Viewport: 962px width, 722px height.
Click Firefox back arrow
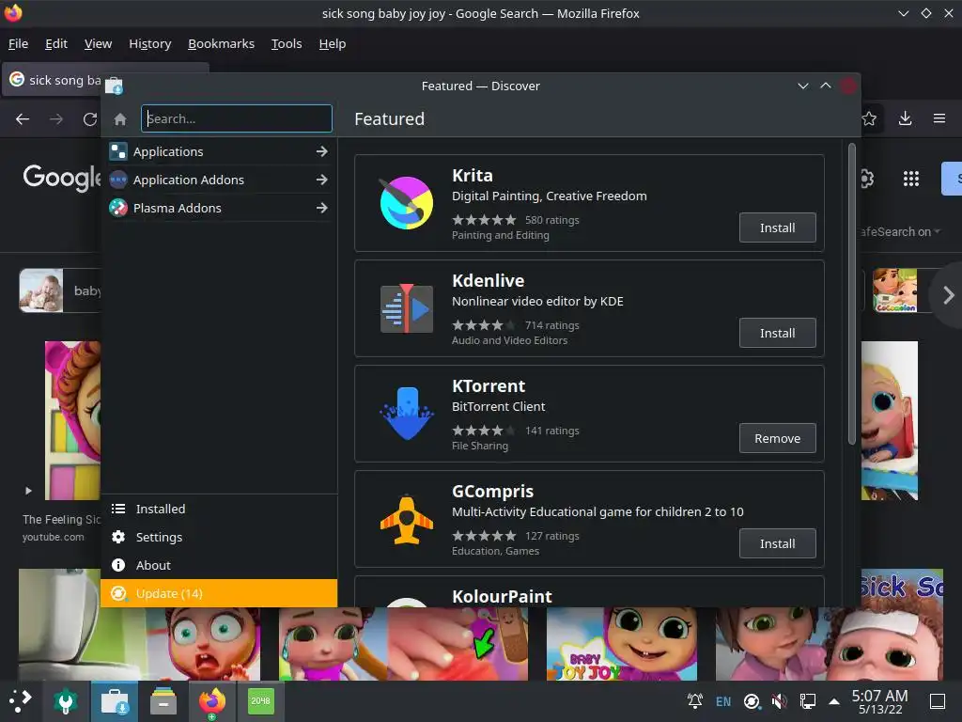pos(23,119)
